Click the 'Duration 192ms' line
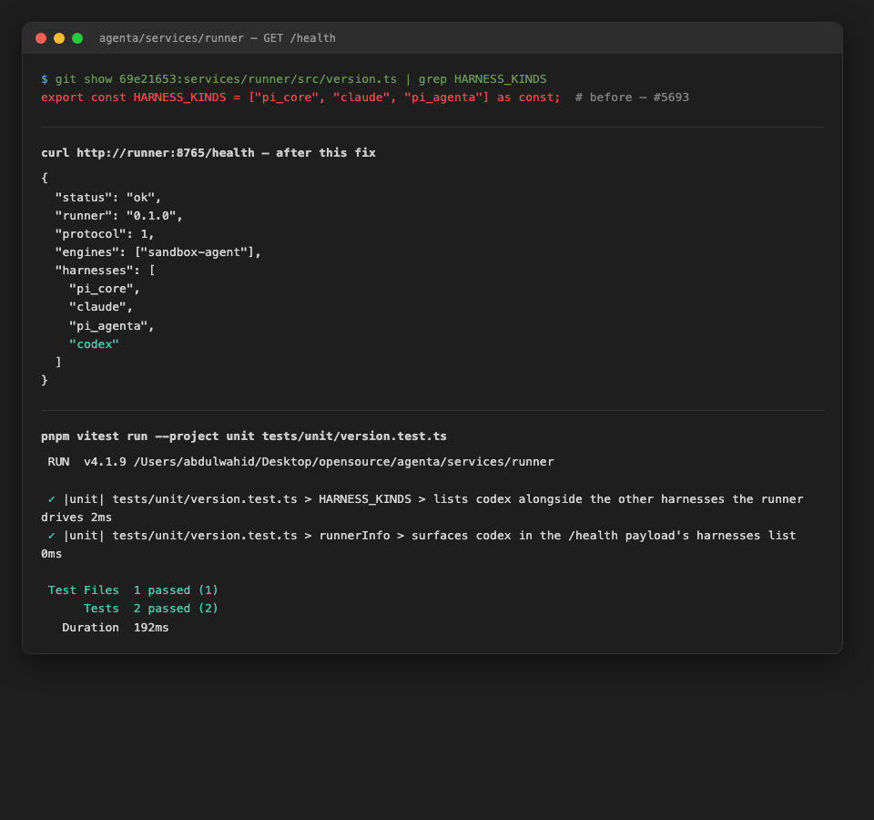The width and height of the screenshot is (874, 820). pyautogui.click(x=116, y=628)
